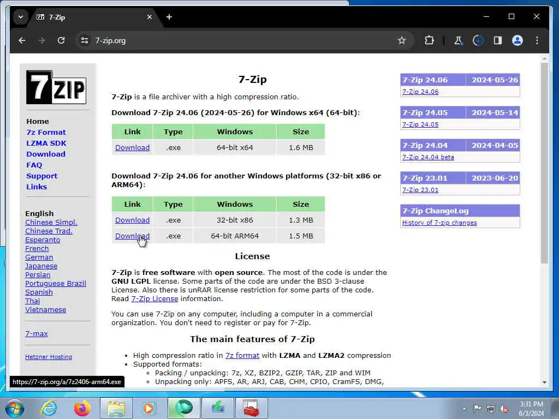Click the 7-Zip logo image
This screenshot has height=419, width=559.
click(x=56, y=87)
